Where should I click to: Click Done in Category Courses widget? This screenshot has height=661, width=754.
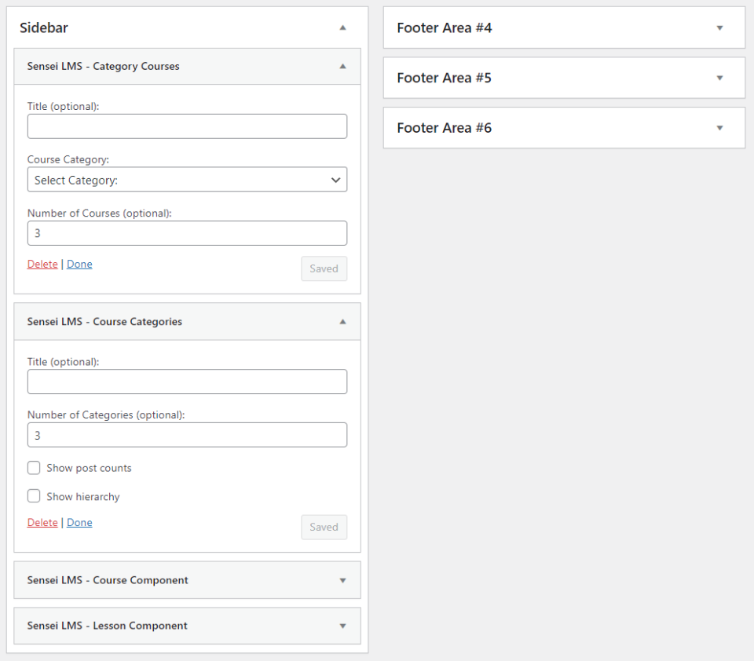point(79,265)
